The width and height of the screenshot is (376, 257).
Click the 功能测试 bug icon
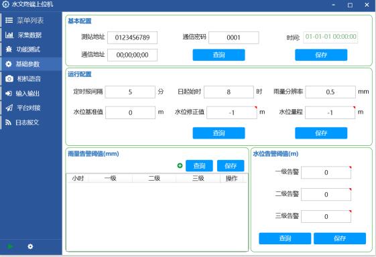pos(9,50)
